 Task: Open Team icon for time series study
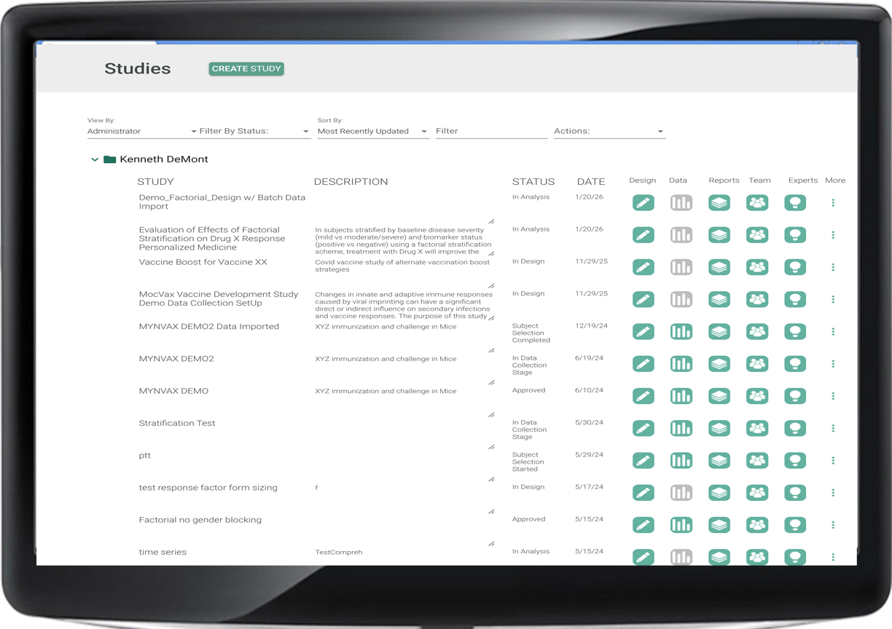click(x=757, y=557)
